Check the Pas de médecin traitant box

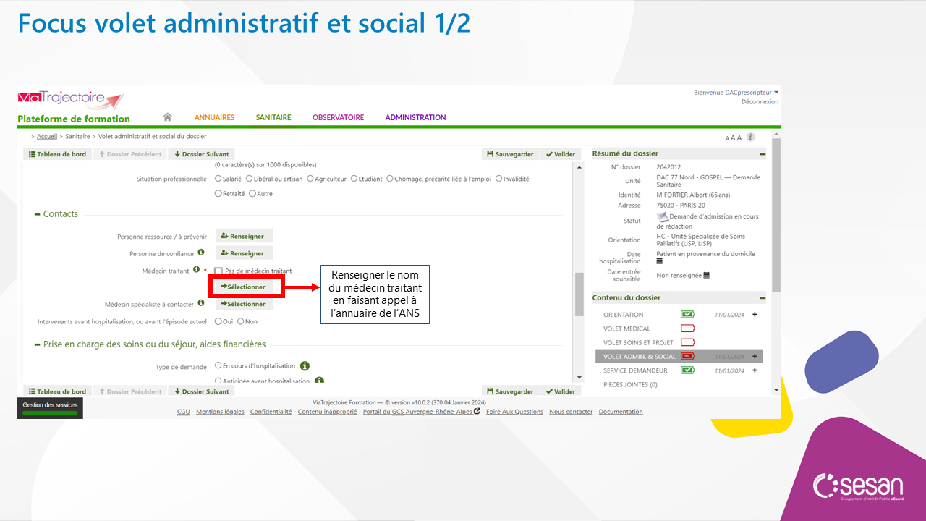(x=218, y=271)
